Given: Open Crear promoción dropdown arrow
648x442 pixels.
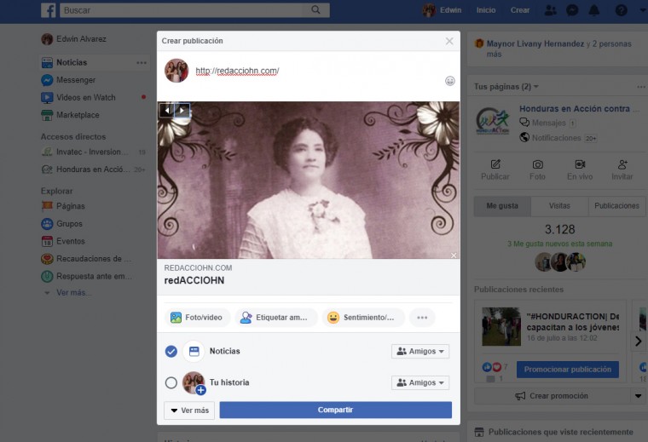Looking at the screenshot, I should tap(638, 396).
